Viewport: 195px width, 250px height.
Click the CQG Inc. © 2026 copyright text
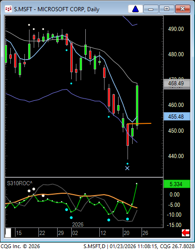click(x=20, y=246)
